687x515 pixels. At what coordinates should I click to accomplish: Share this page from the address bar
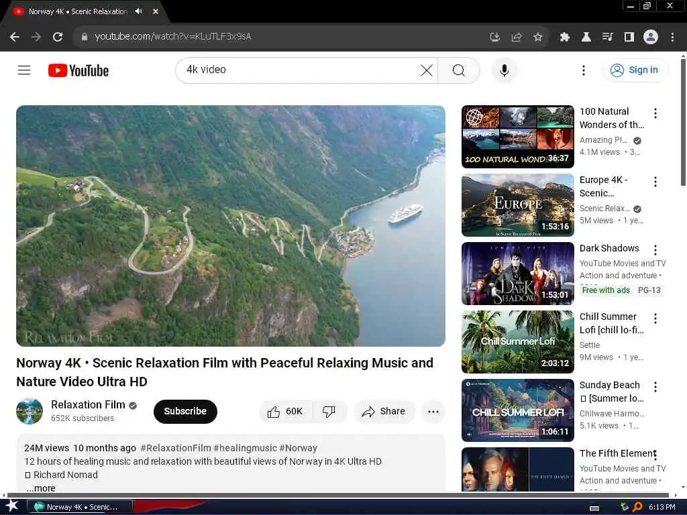click(516, 38)
